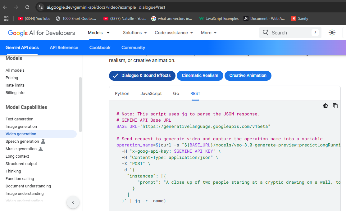This screenshot has height=211, width=346.
Task: Open the 'what are vectors in' bookmark
Action: 172,19
